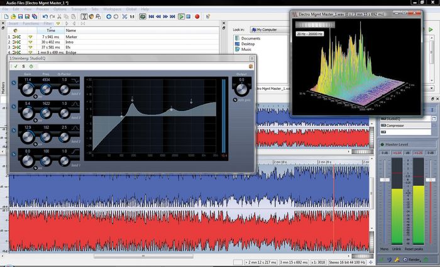Rewind playback position
Image resolution: width=440 pixels, height=267 pixels.
(x=158, y=16)
